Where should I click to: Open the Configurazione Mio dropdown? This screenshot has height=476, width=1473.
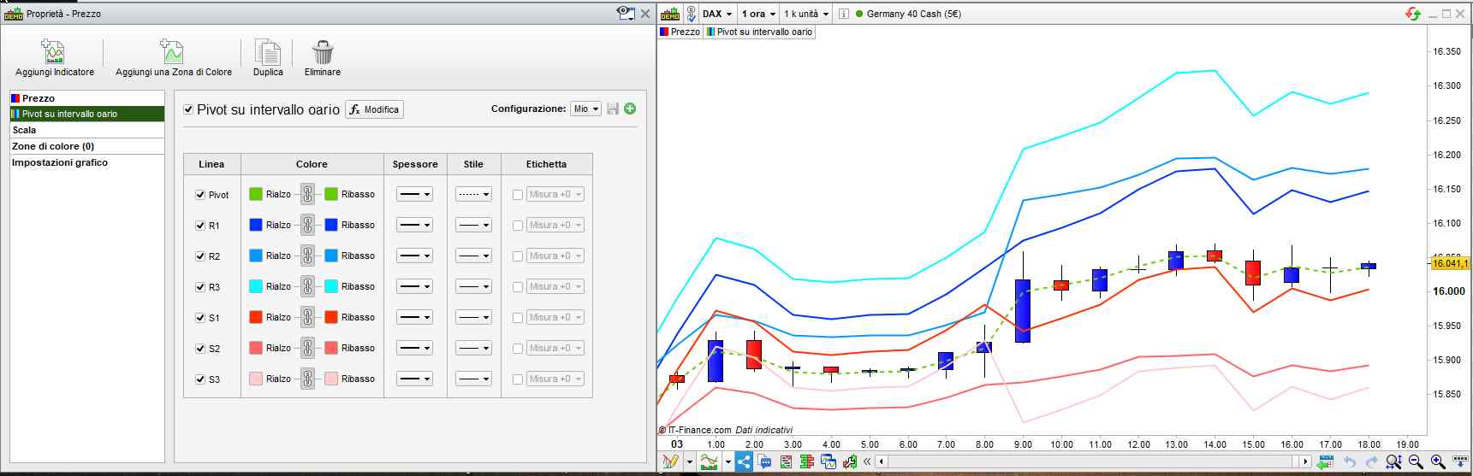point(586,109)
